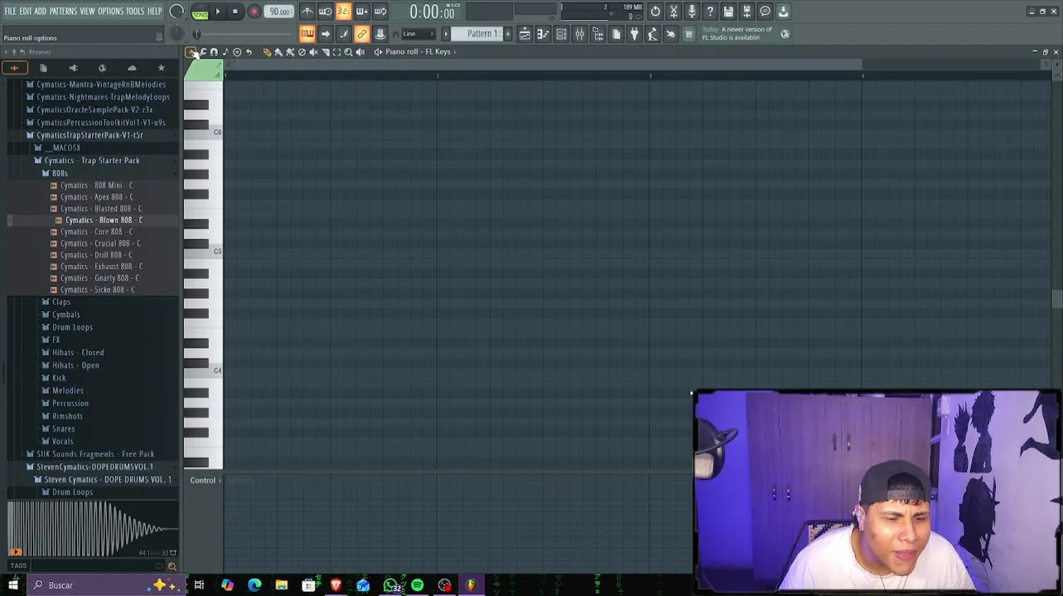Open the EDIT menu
The height and width of the screenshot is (596, 1063).
pos(26,12)
